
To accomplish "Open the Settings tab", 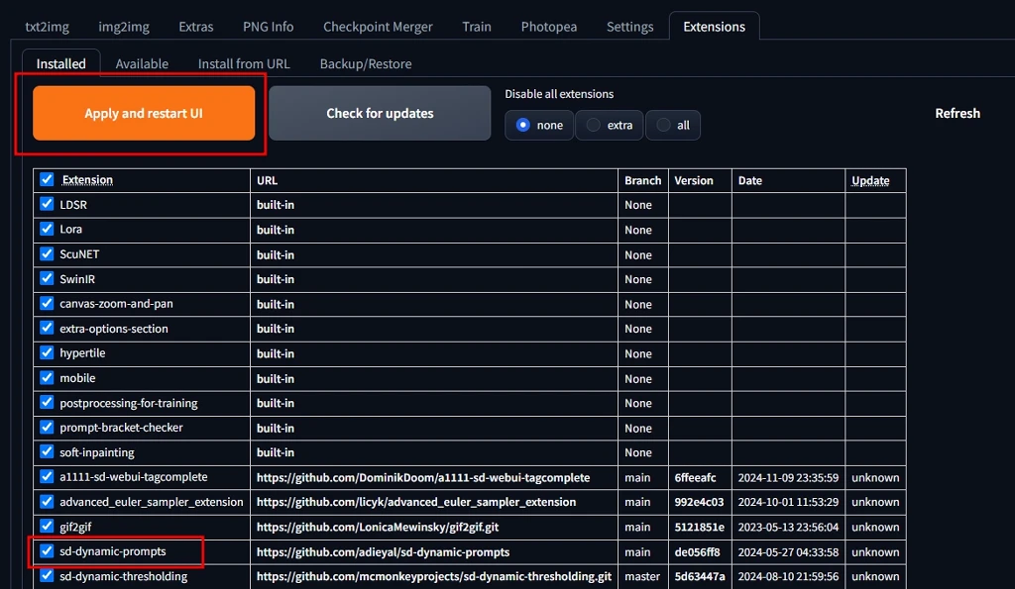I will [x=629, y=27].
